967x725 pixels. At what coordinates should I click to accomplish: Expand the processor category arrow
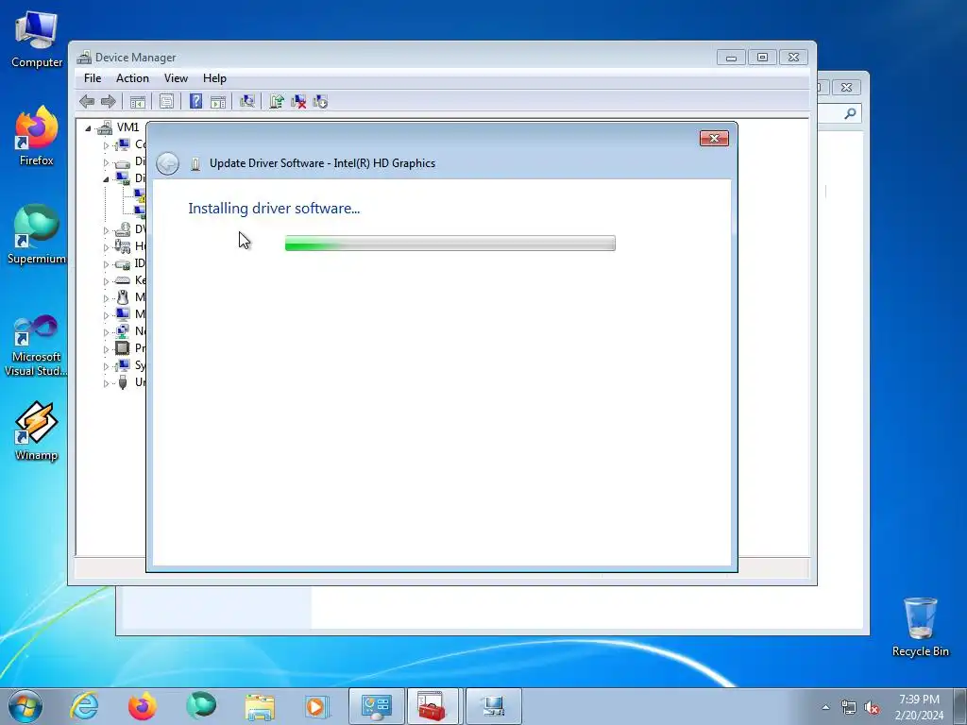[106, 349]
